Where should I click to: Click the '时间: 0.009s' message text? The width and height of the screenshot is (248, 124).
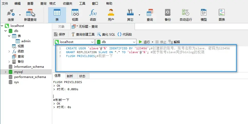67,89
